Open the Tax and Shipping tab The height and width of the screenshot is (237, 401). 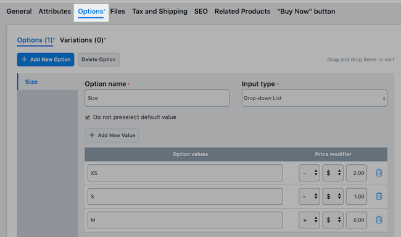(160, 11)
